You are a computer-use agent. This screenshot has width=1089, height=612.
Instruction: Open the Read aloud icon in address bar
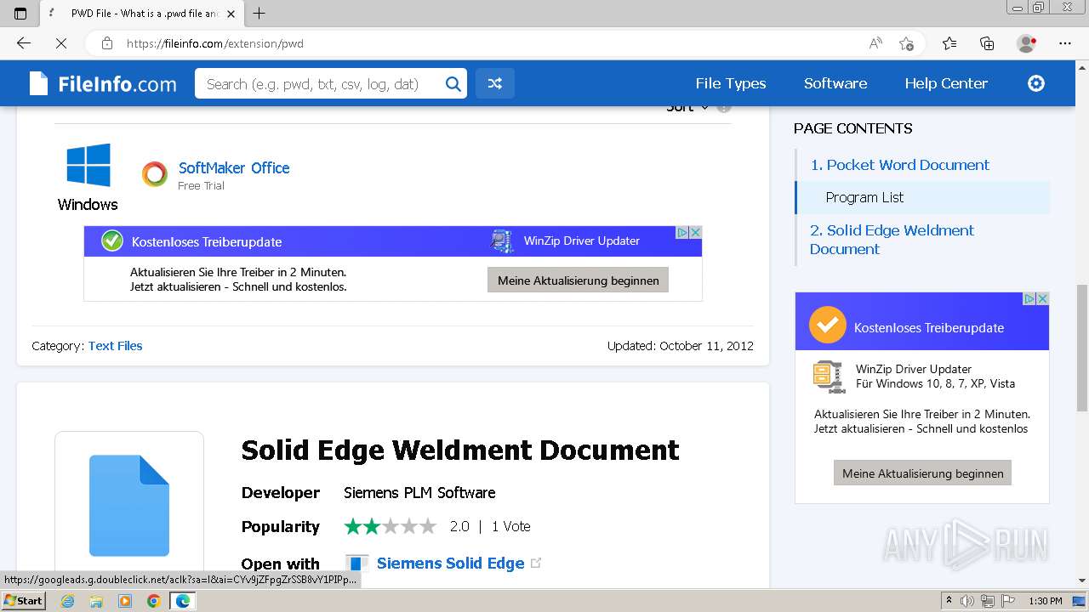[x=875, y=43]
